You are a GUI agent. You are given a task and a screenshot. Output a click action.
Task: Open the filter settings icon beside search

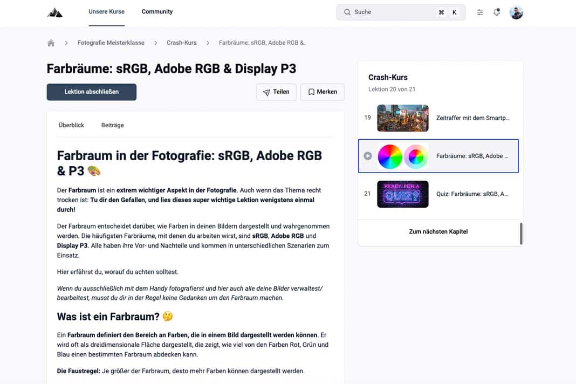(x=479, y=12)
